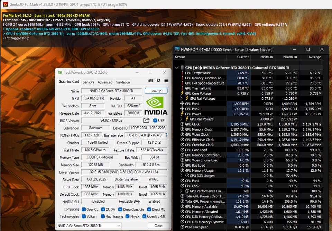Switch to the Advanced tab
332x231 pixels.
coord(105,82)
